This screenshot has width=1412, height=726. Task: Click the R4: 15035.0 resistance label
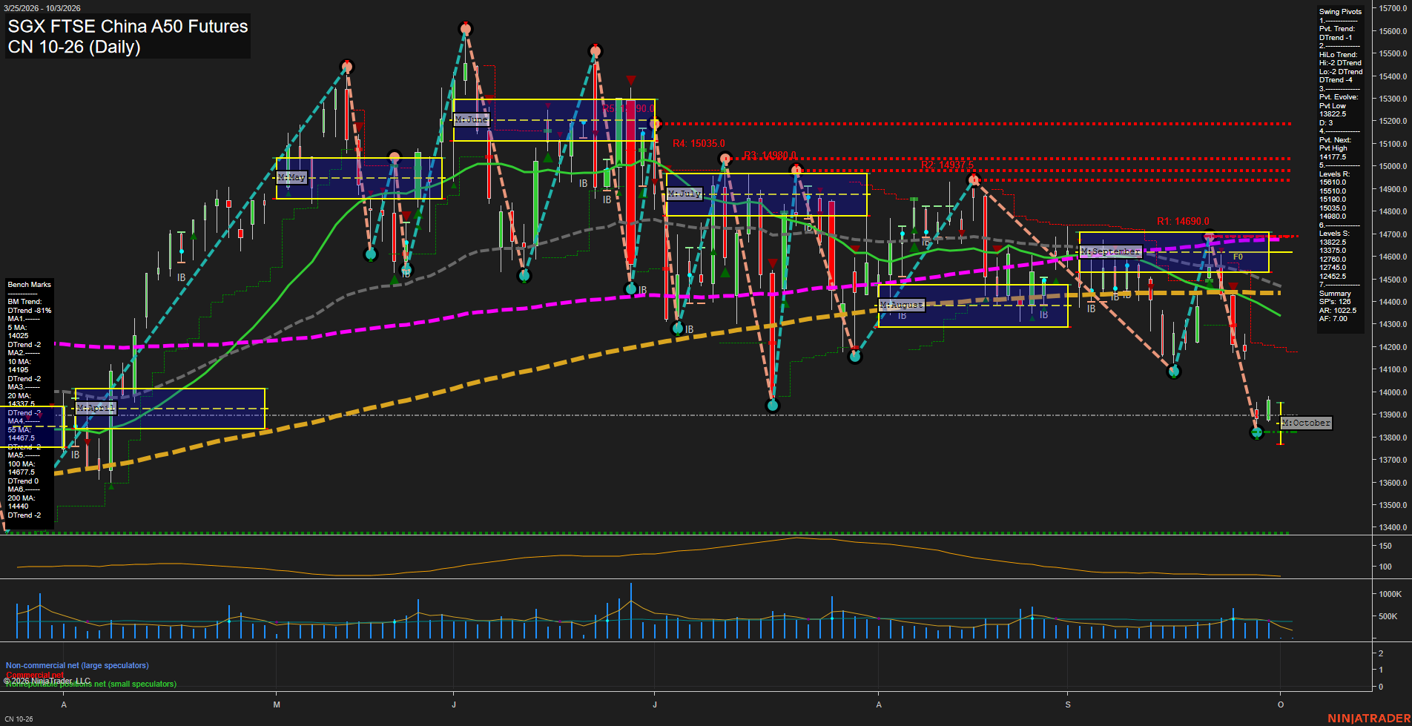coord(699,143)
